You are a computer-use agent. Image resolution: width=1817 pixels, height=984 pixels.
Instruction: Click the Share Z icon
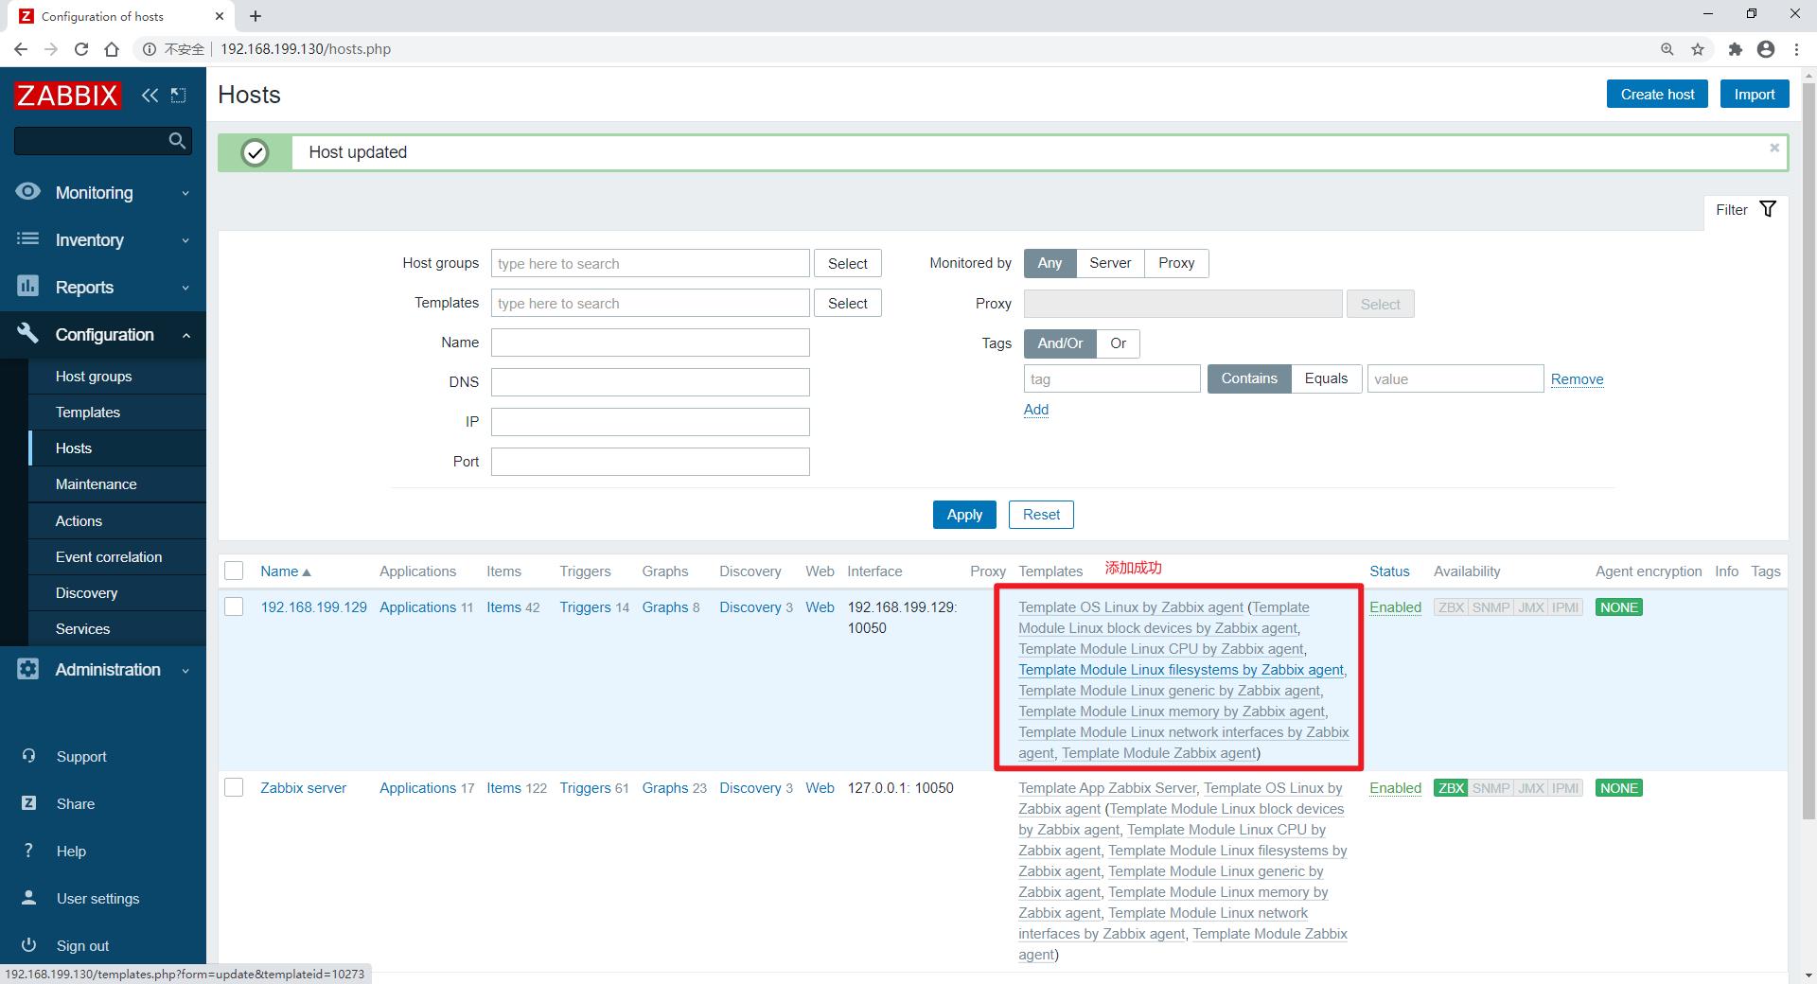pos(28,803)
